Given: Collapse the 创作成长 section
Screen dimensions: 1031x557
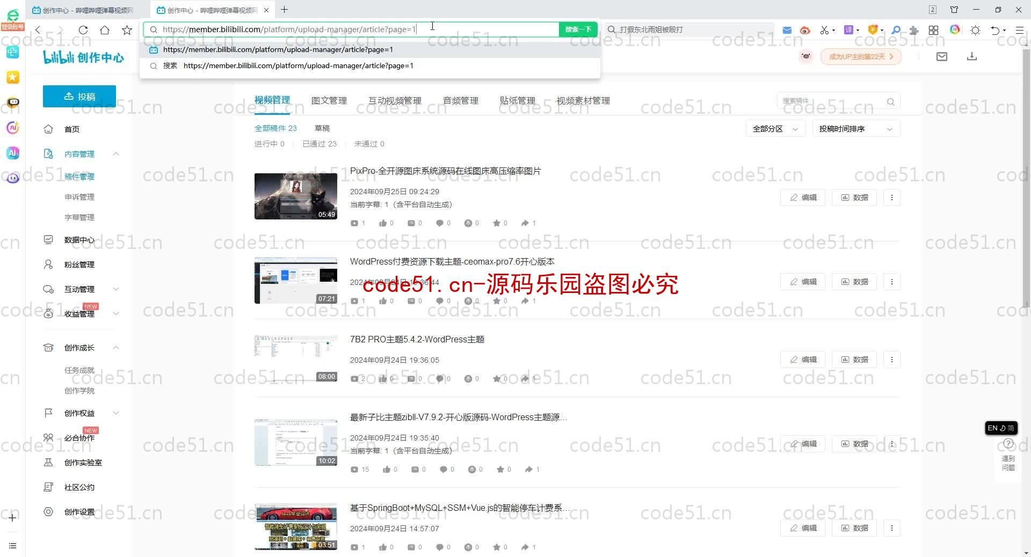Looking at the screenshot, I should pos(116,348).
